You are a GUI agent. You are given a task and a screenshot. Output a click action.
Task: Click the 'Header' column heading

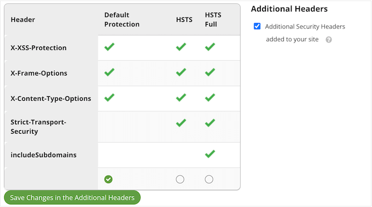tap(23, 20)
